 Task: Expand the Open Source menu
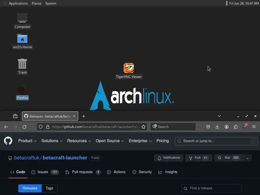[110, 141]
